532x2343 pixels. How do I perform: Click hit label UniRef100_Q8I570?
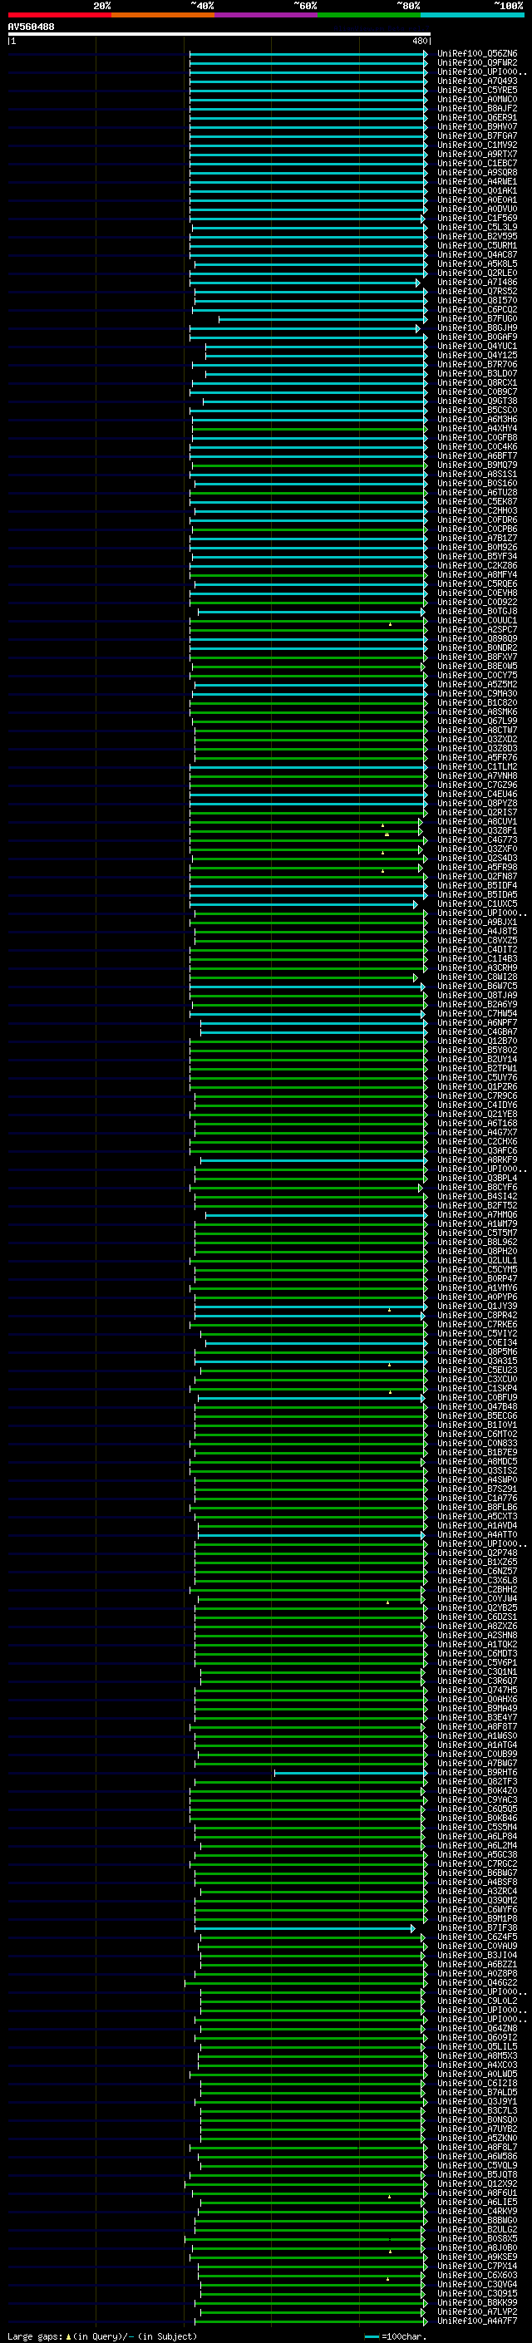[x=476, y=300]
